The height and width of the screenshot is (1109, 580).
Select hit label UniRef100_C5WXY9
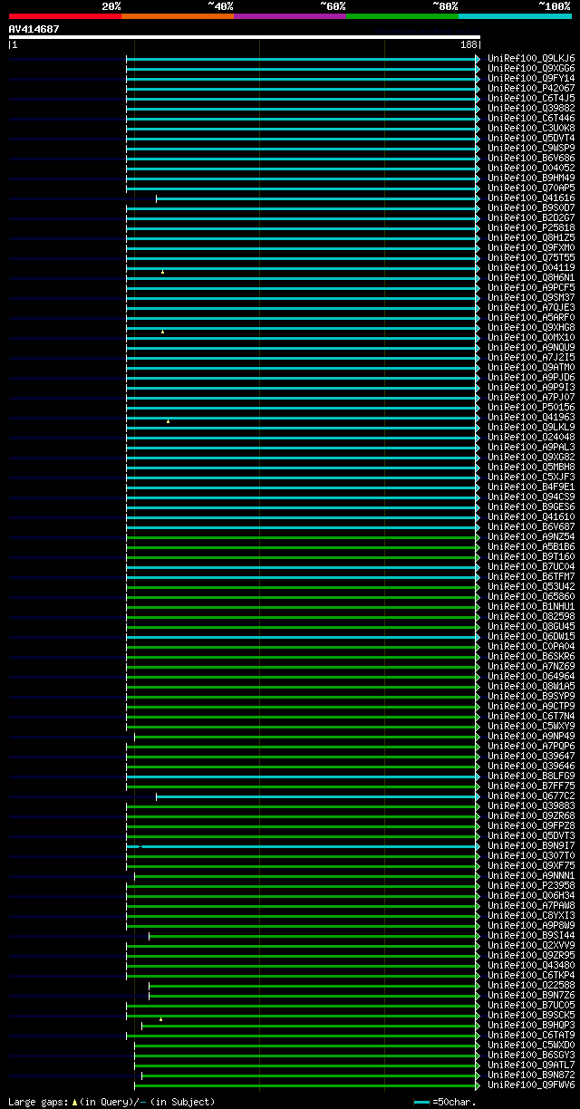coord(531,727)
